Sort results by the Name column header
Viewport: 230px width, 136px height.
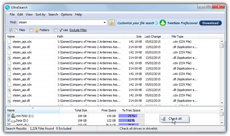[x=31, y=36]
